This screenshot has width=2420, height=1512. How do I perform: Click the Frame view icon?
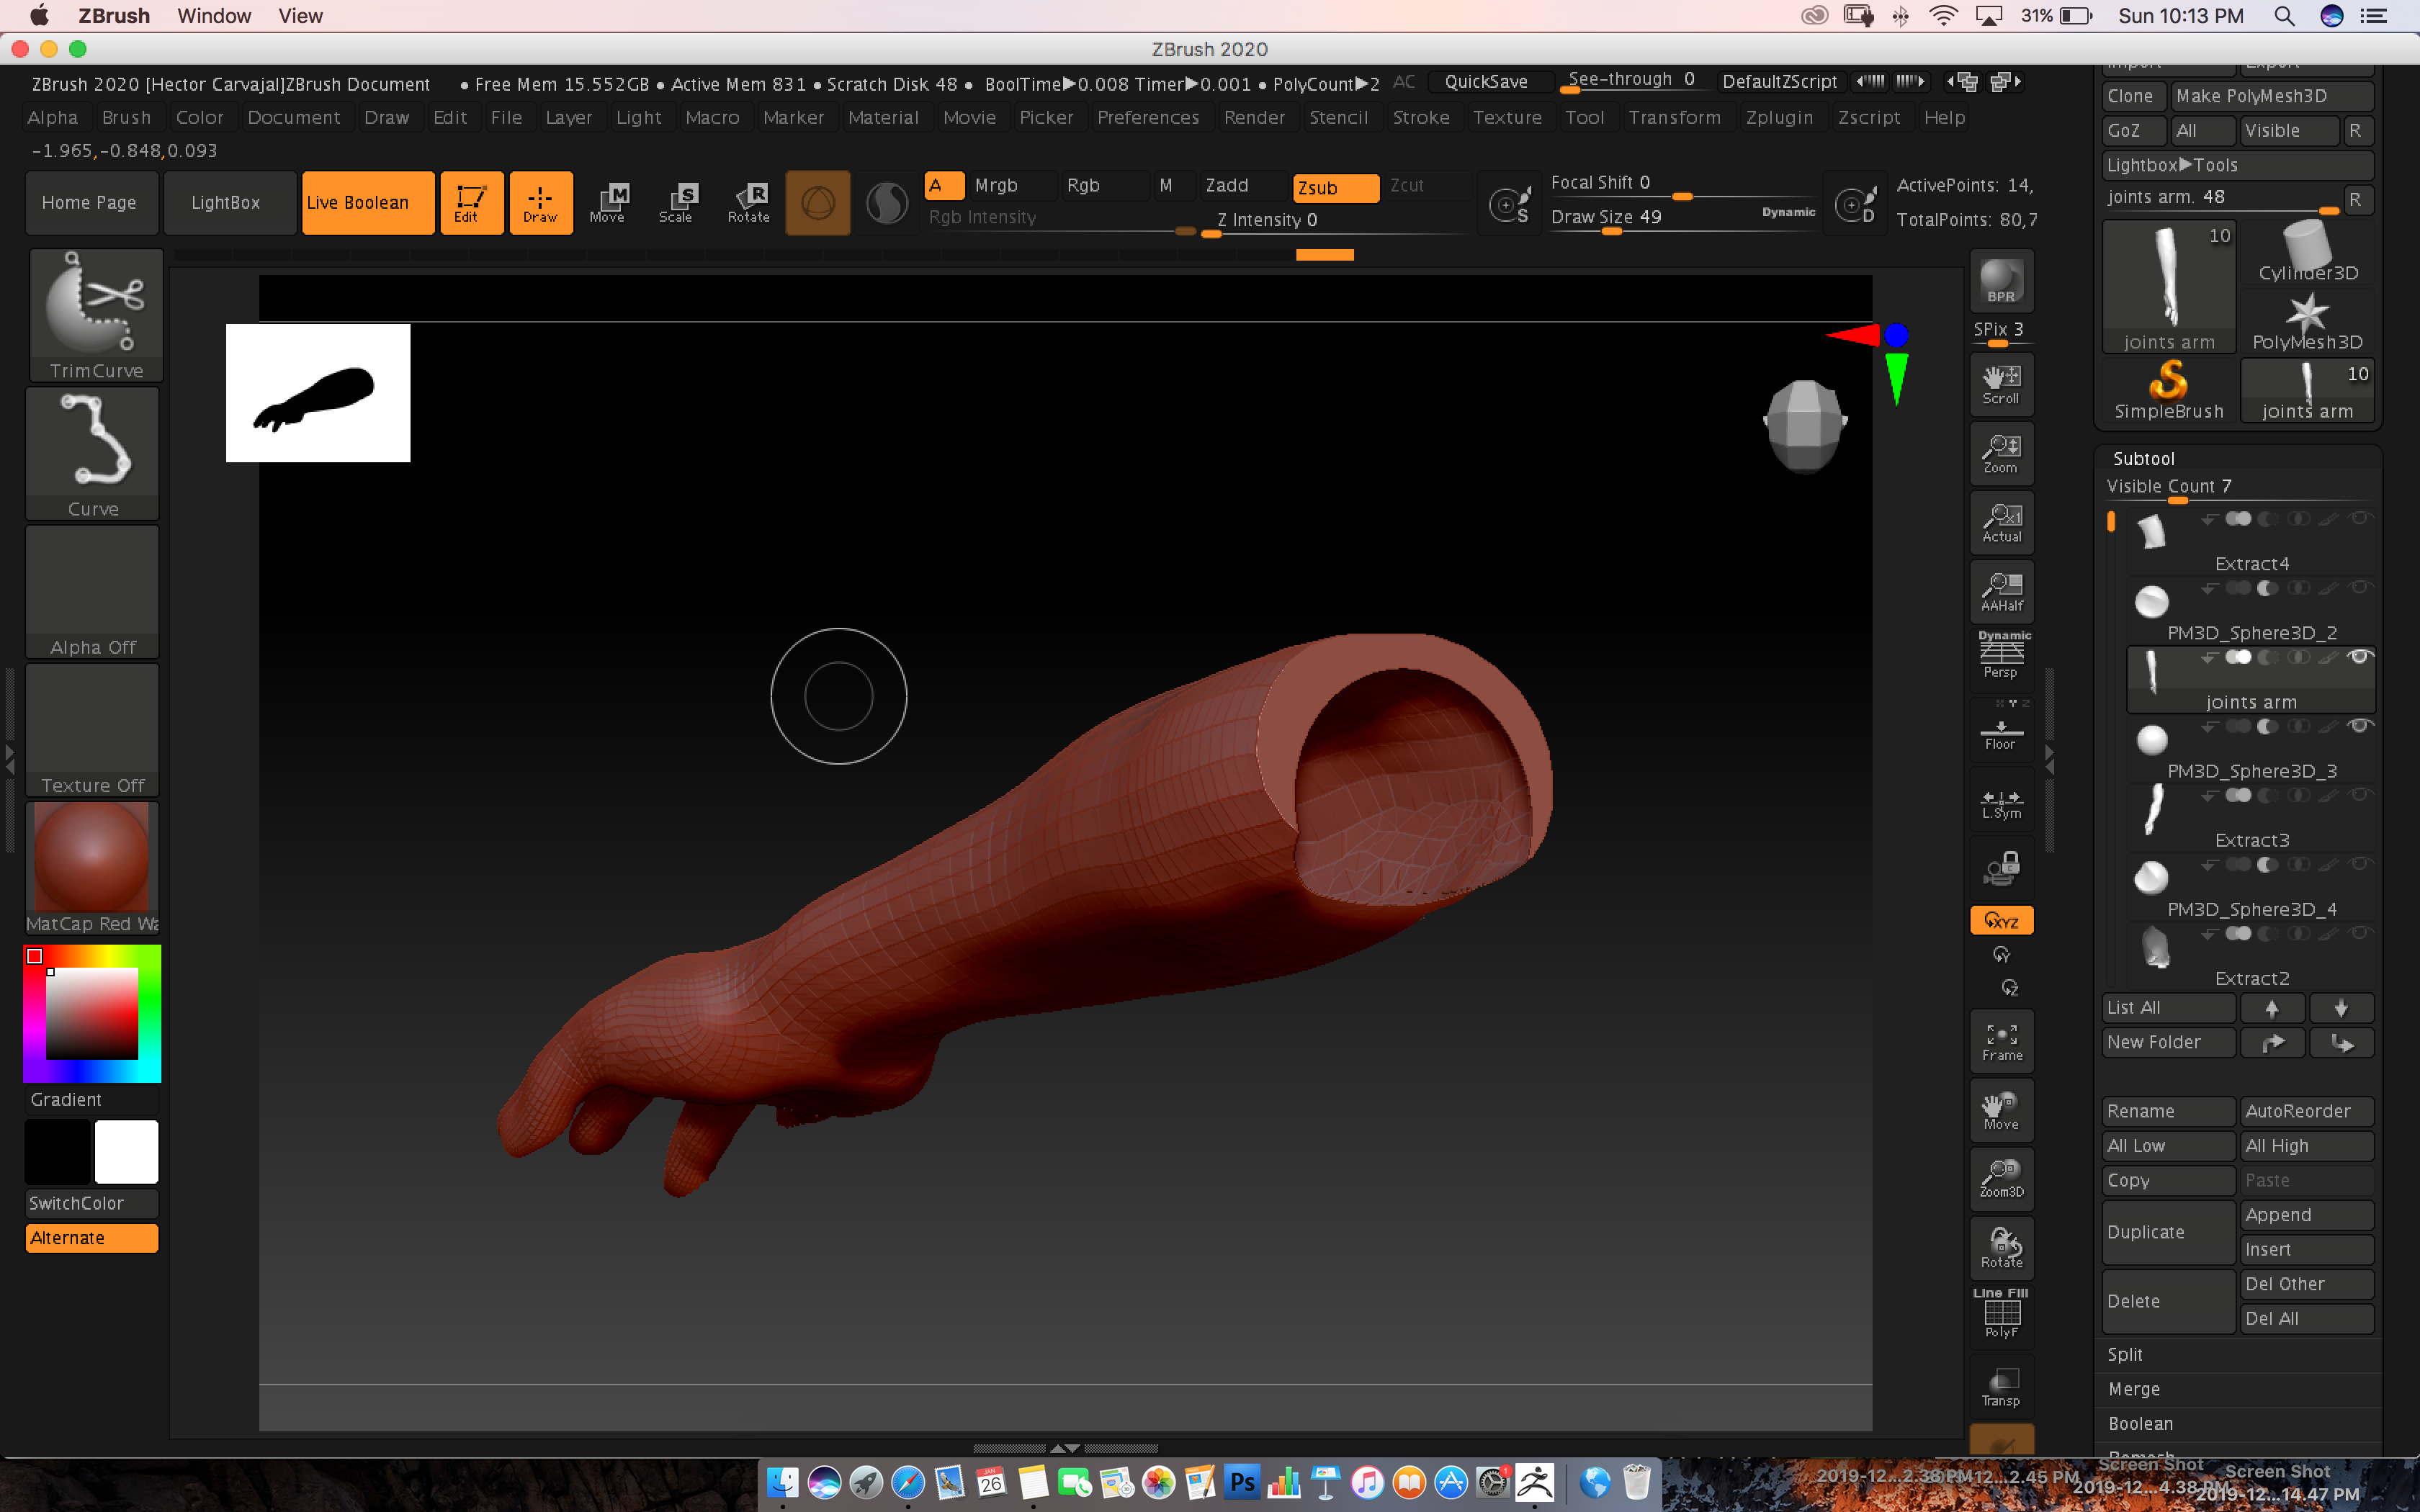2001,1041
